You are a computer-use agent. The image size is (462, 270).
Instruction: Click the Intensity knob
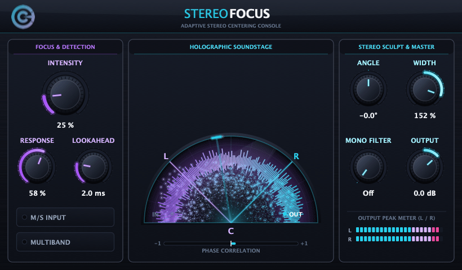[65, 94]
